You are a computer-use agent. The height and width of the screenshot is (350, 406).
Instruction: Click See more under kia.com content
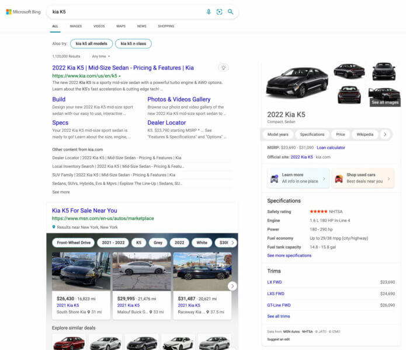(x=61, y=192)
